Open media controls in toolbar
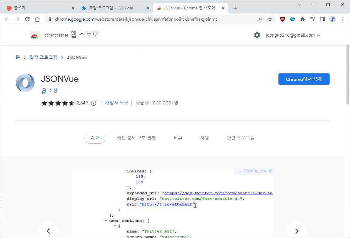The image size is (350, 238). [313, 19]
